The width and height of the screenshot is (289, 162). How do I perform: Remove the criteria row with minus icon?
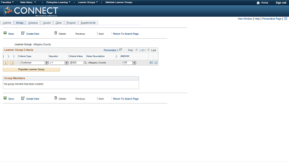(x=155, y=63)
